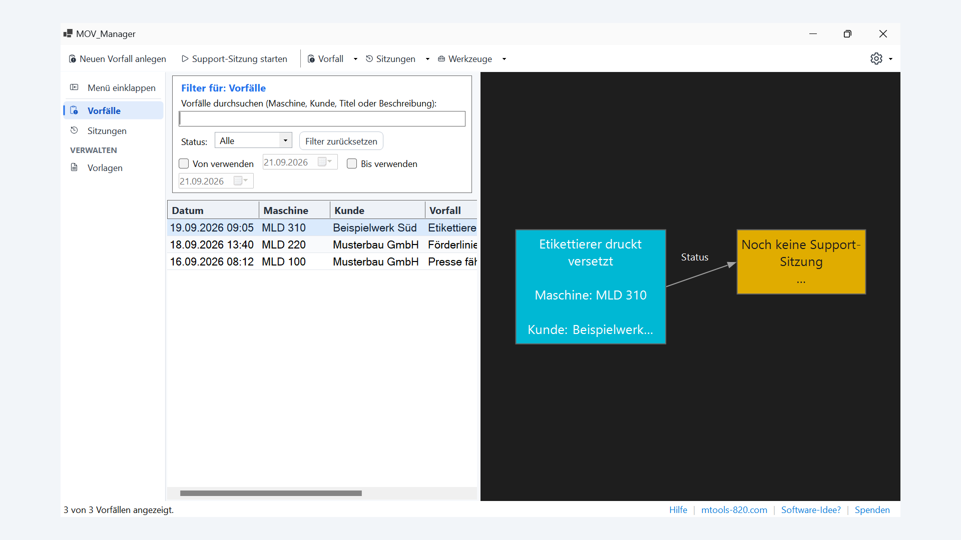This screenshot has height=540, width=961.
Task: Click the Werkzeuge toolbox icon
Action: tap(441, 59)
